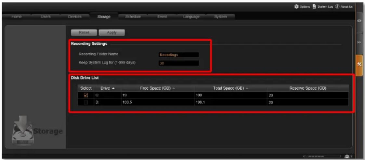Select the double-arrow playback side tab

(360, 43)
